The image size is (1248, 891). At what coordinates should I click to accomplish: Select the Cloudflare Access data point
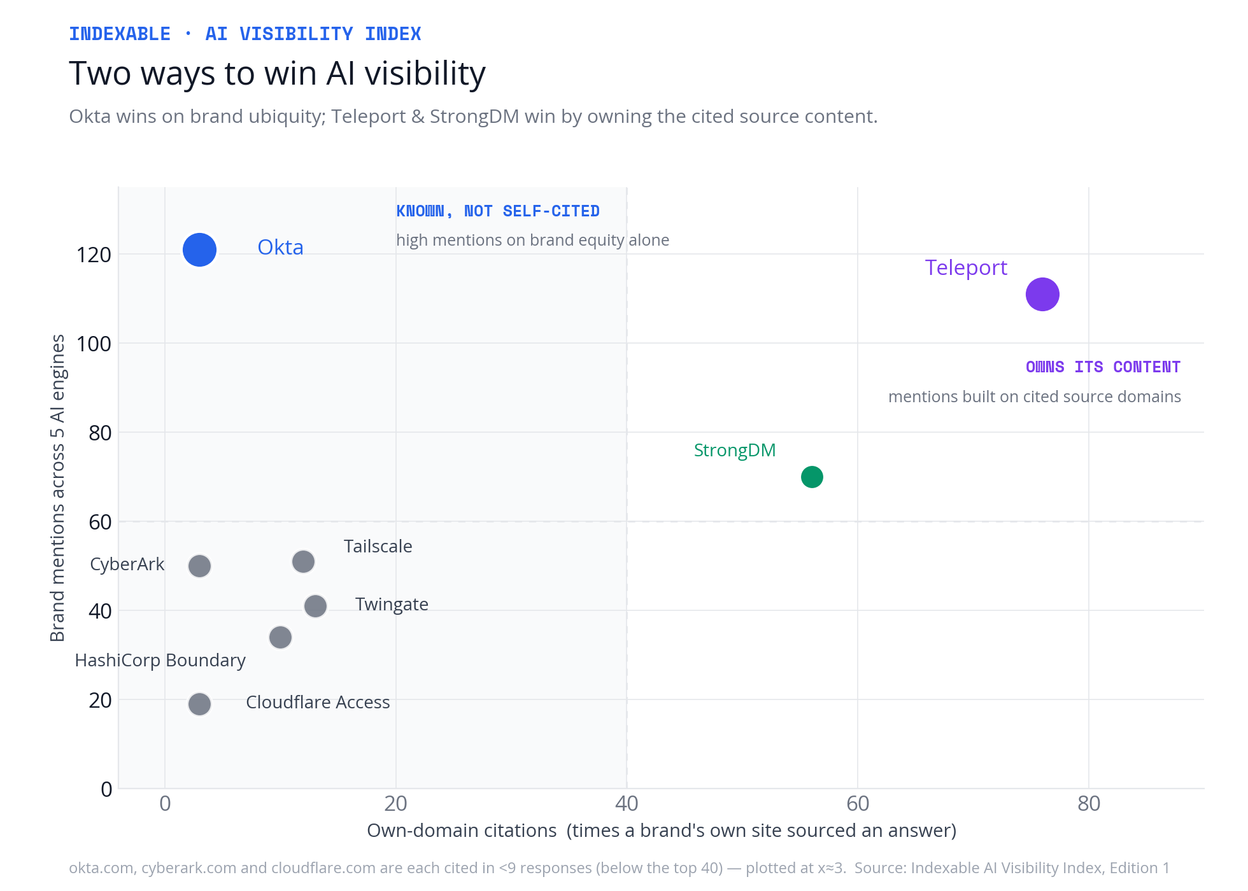click(199, 704)
